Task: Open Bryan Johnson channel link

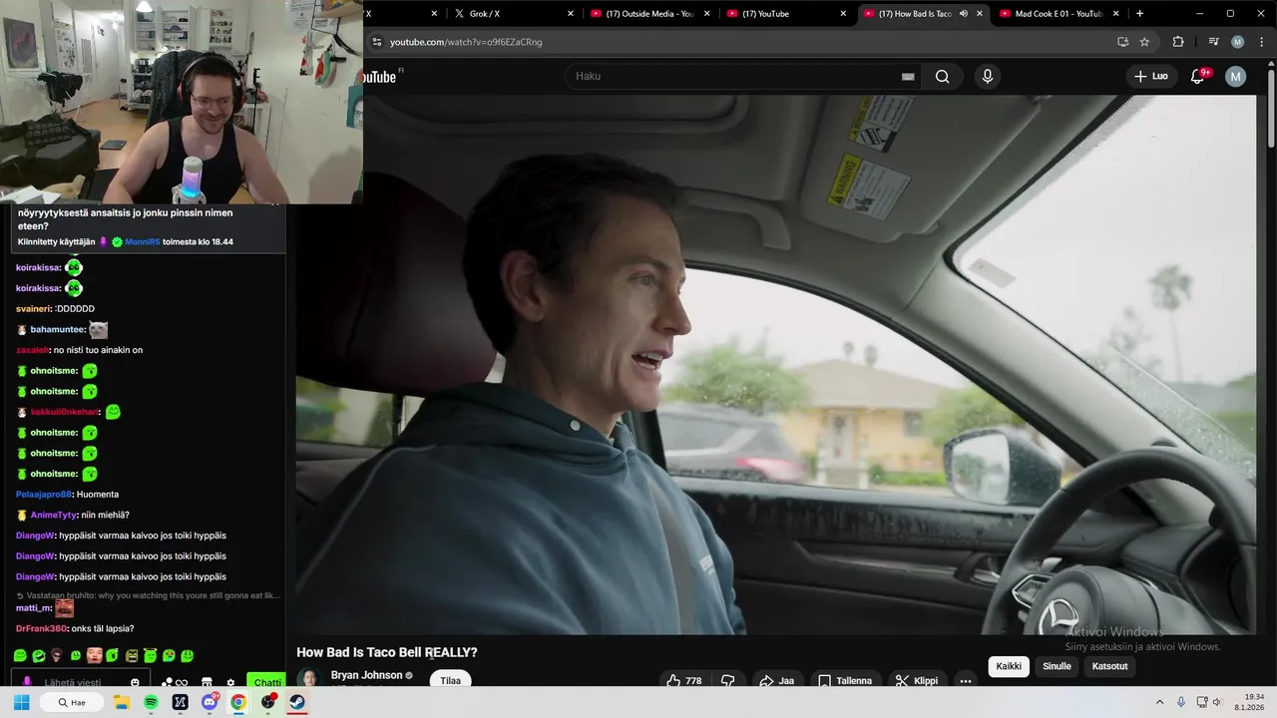Action: [x=366, y=675]
